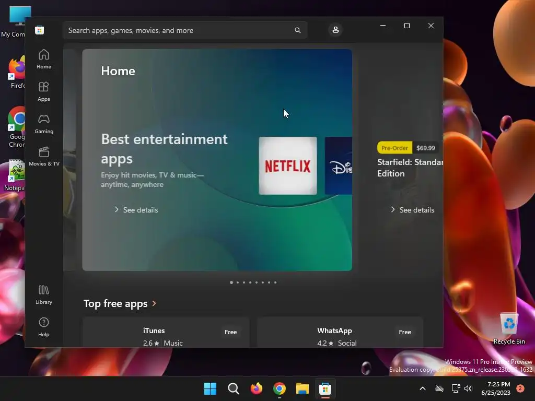The width and height of the screenshot is (535, 401).
Task: Open the Apps section in the sidebar
Action: [x=44, y=92]
